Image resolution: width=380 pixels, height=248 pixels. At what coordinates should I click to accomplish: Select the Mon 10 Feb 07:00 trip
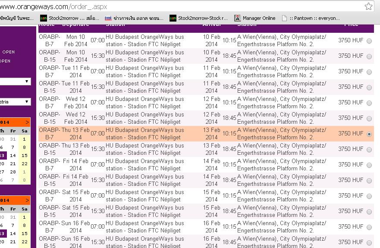(x=369, y=41)
